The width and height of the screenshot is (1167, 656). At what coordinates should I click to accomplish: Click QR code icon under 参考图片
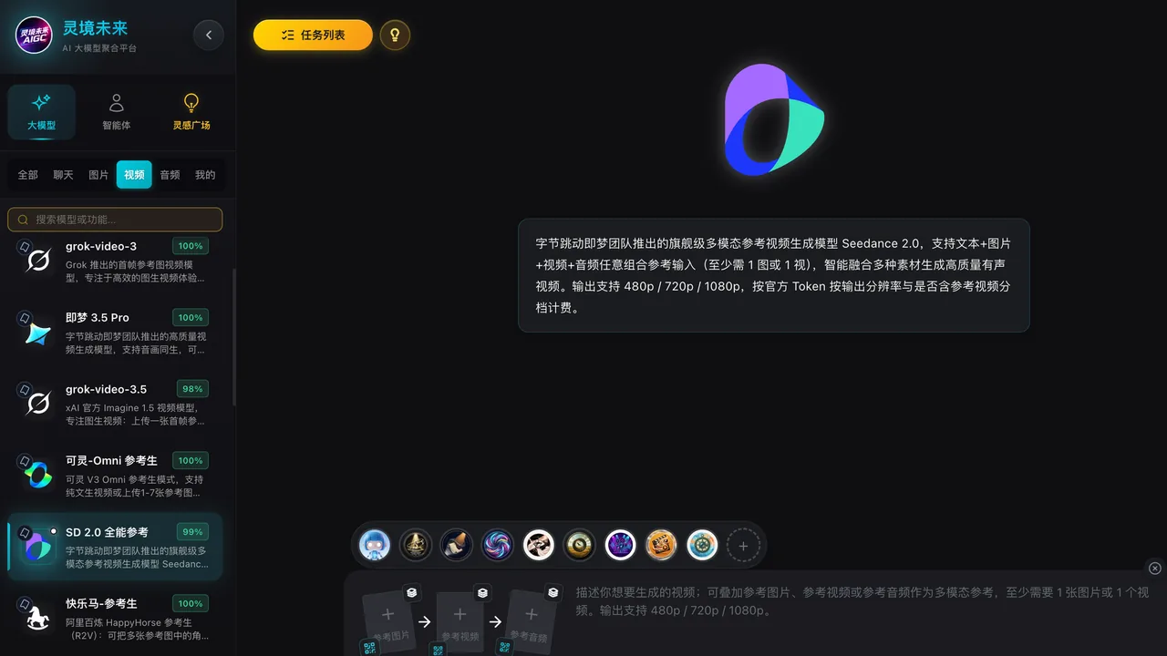tap(368, 648)
